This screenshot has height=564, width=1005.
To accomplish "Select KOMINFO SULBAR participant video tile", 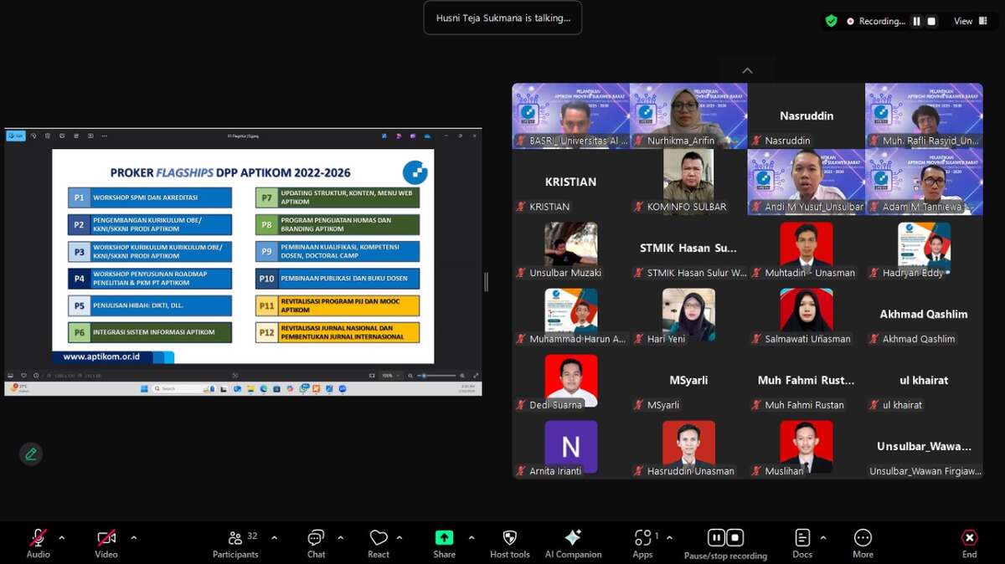I will [688, 182].
